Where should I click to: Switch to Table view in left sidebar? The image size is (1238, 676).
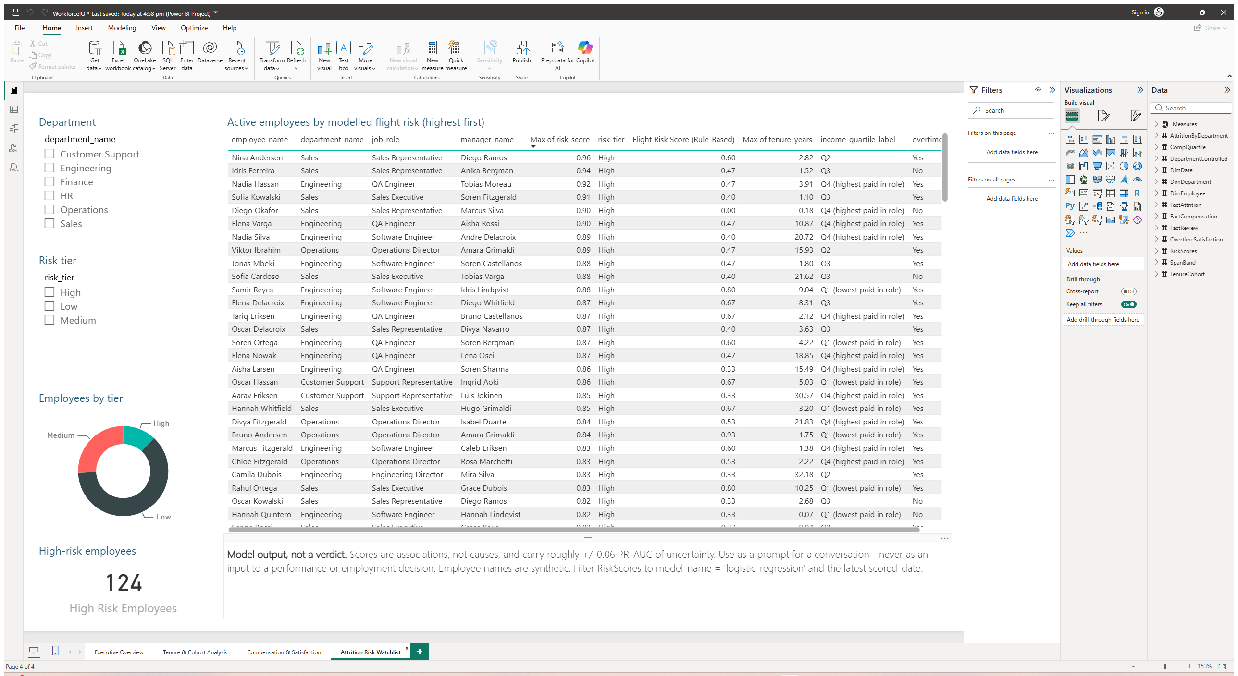point(14,109)
